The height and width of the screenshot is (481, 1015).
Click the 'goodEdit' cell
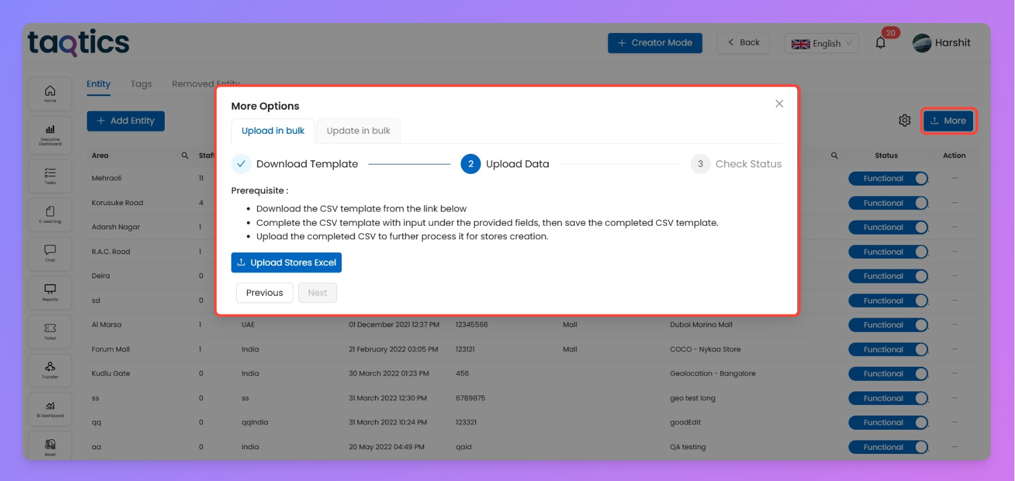[686, 423]
